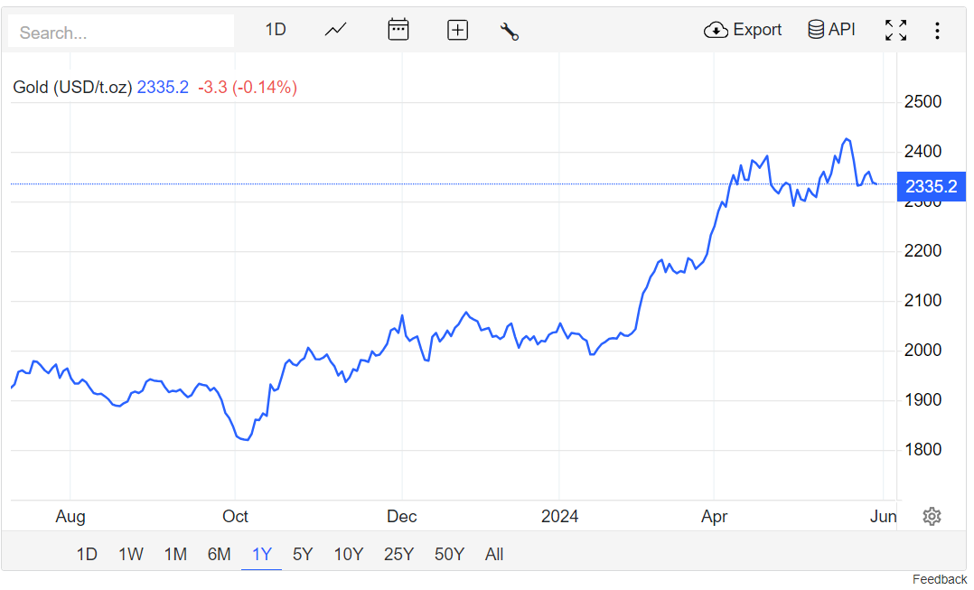Switch to the 1W time range

(131, 554)
